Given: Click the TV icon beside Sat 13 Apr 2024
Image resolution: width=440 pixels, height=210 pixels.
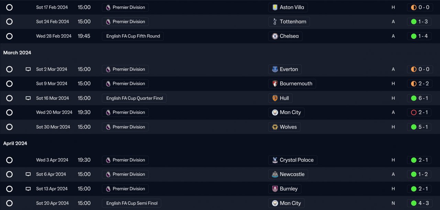Looking at the screenshot, I should point(28,189).
